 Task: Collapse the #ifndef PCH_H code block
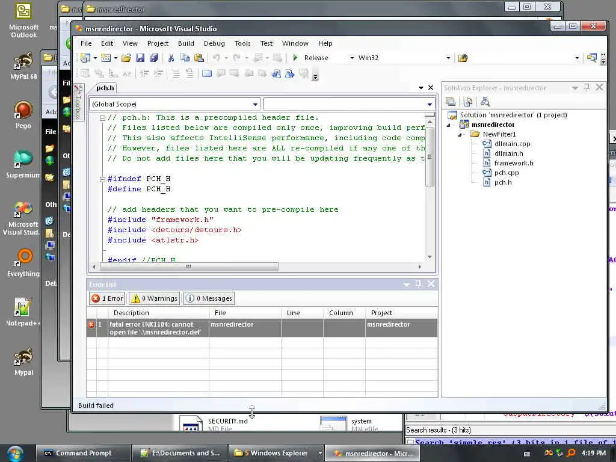click(102, 179)
